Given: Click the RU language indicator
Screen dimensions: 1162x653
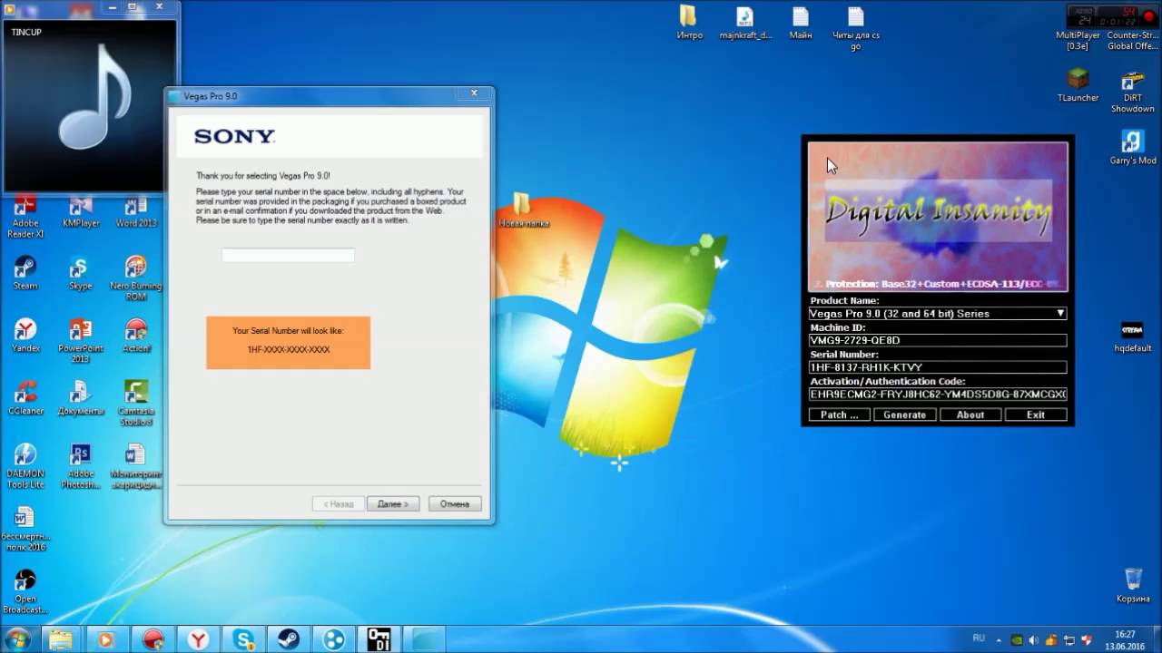Looking at the screenshot, I should point(979,638).
